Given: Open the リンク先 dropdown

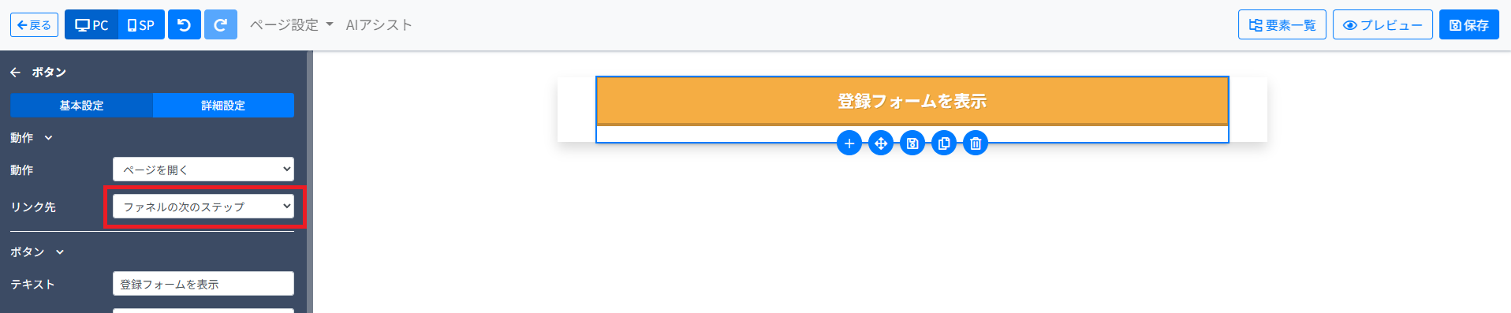Looking at the screenshot, I should (x=203, y=207).
